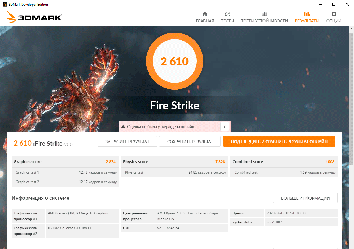
Task: Click the 3DMark logo in header
Action: pyautogui.click(x=33, y=17)
